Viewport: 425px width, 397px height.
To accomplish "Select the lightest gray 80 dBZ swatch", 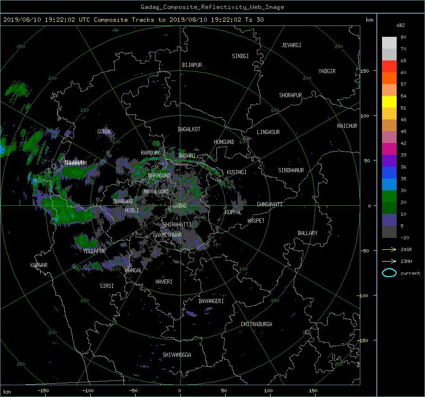I will [x=389, y=42].
